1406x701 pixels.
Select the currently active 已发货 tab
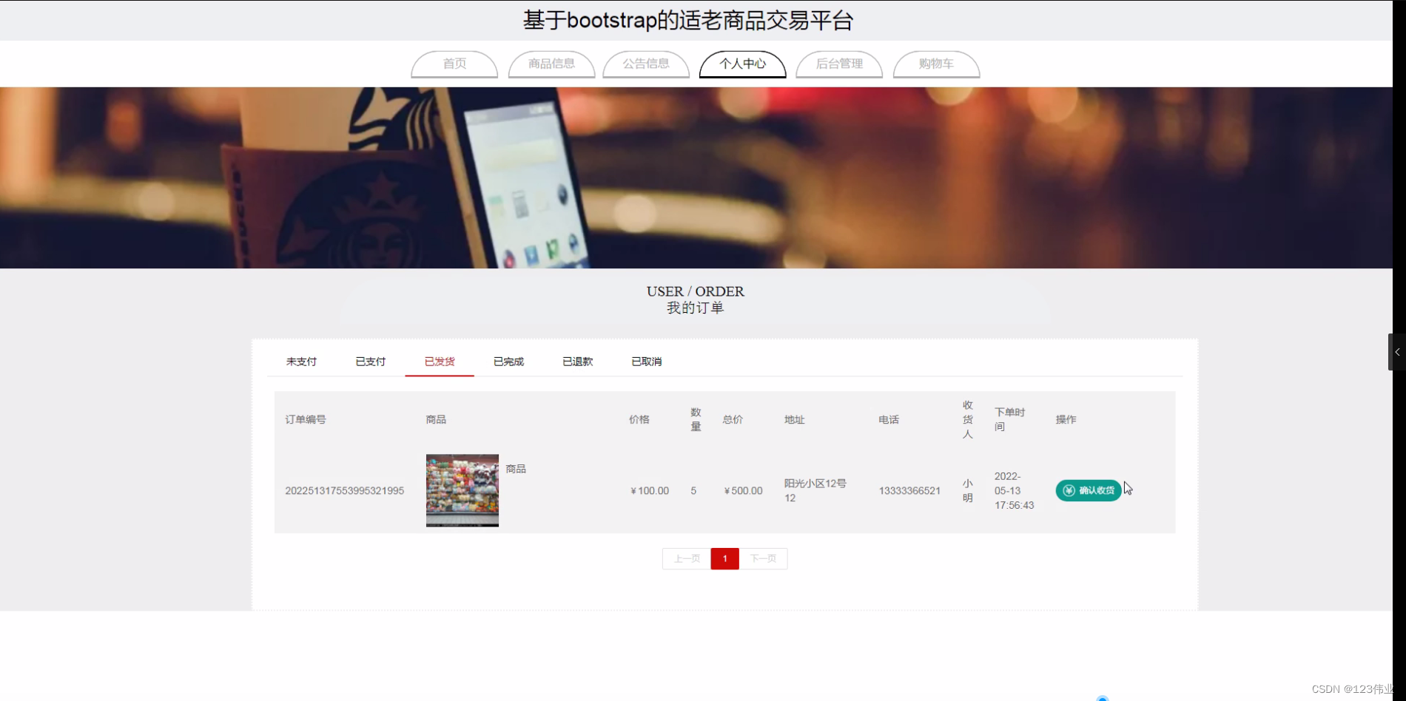(439, 362)
